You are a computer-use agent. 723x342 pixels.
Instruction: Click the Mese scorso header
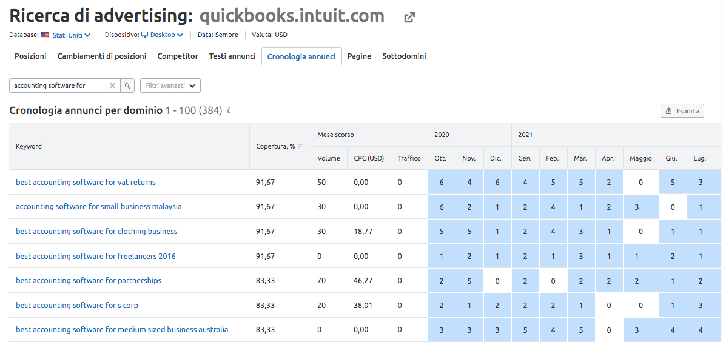335,135
